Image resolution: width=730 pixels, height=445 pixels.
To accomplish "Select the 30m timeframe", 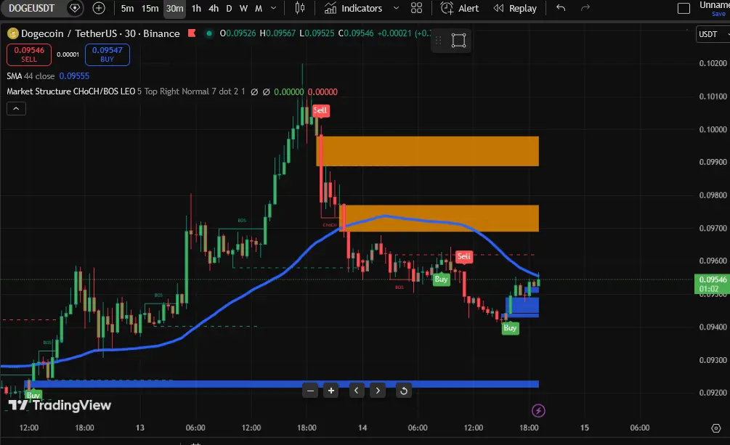I will point(174,9).
